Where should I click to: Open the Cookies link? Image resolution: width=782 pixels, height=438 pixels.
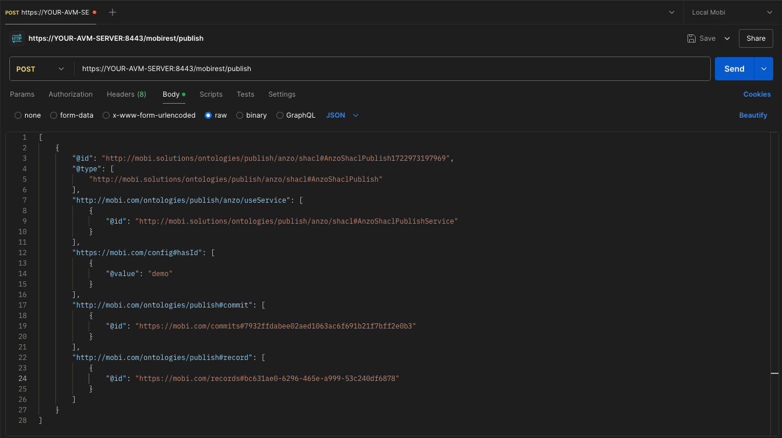757,94
